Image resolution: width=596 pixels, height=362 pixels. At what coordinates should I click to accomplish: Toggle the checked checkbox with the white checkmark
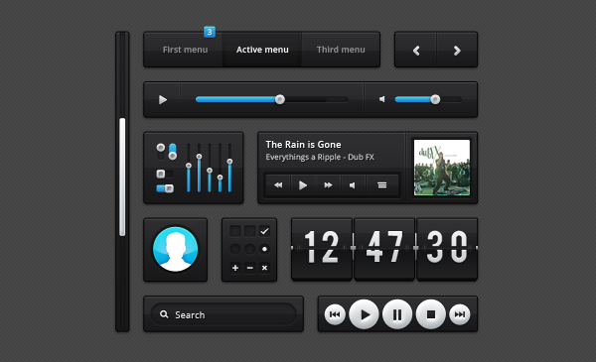coord(264,231)
